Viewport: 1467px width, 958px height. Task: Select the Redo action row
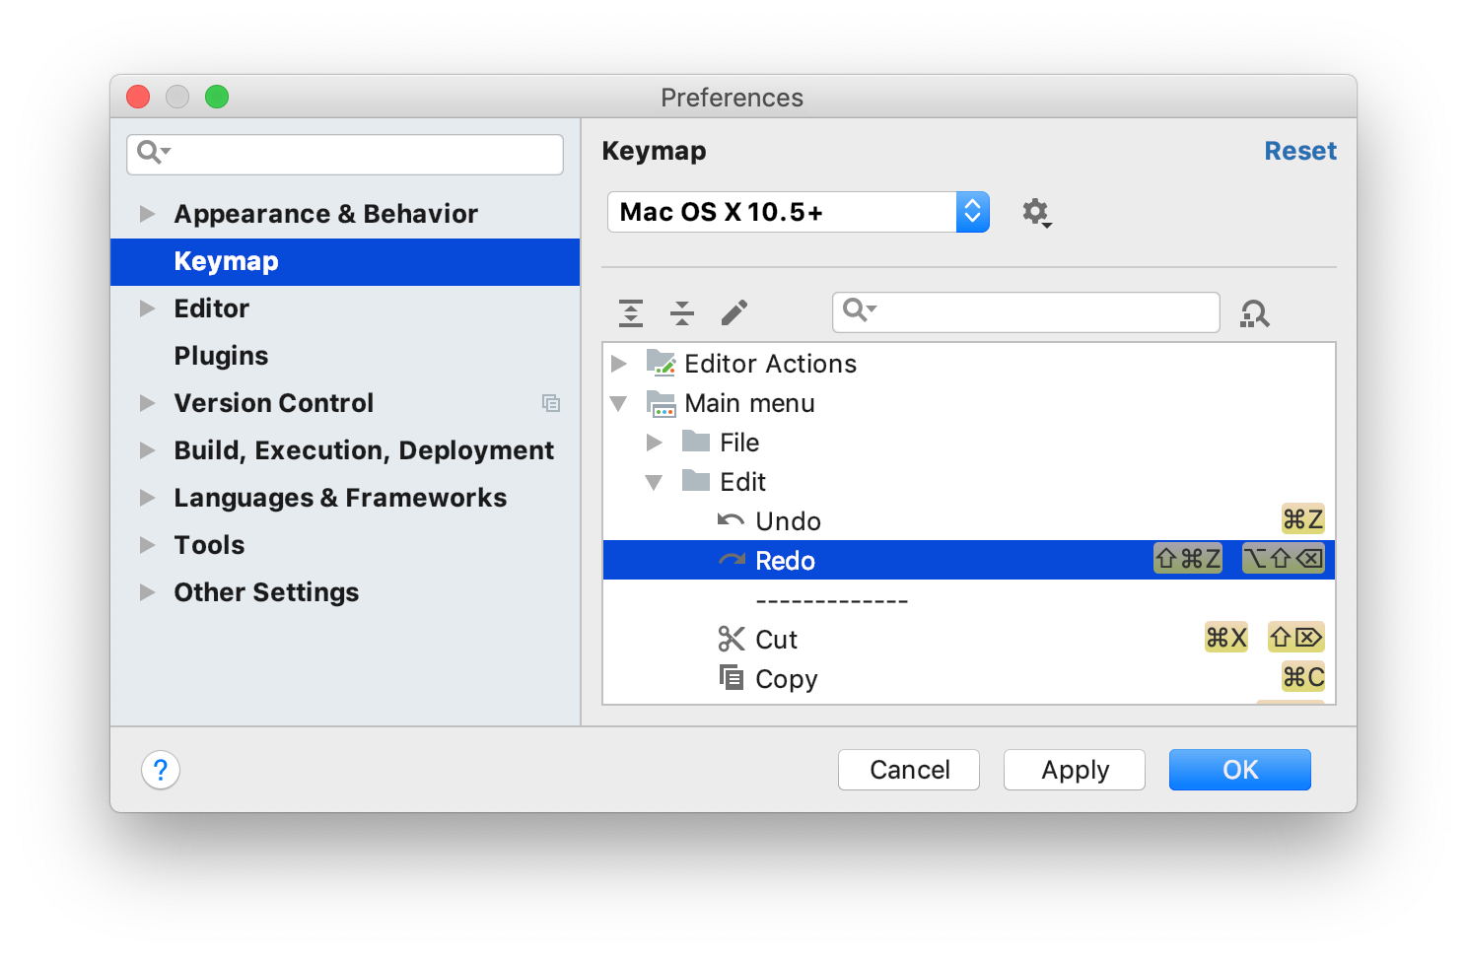[969, 560]
